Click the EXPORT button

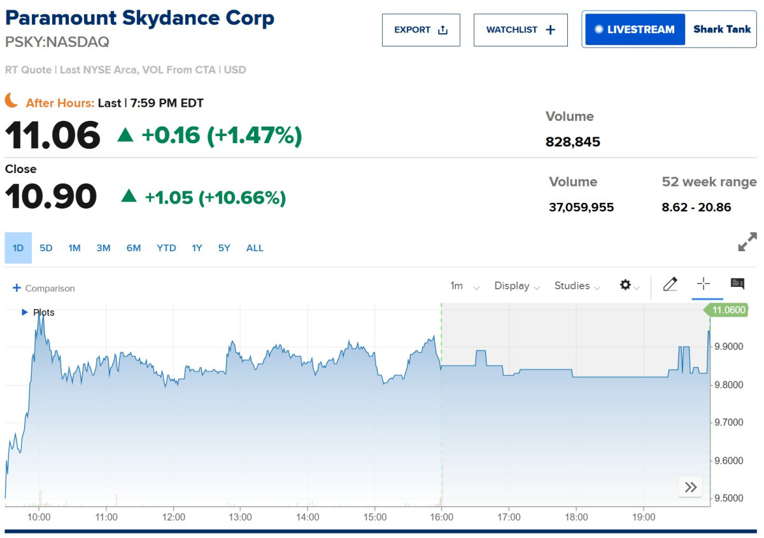pyautogui.click(x=421, y=30)
